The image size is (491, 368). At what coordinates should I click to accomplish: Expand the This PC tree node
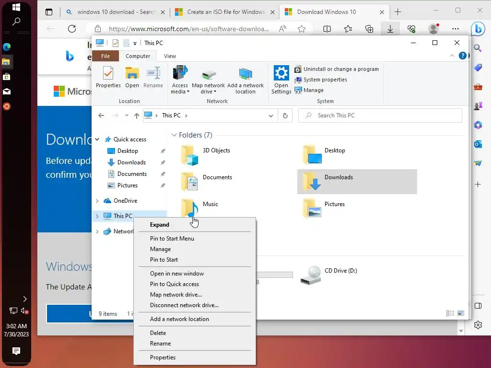click(97, 216)
